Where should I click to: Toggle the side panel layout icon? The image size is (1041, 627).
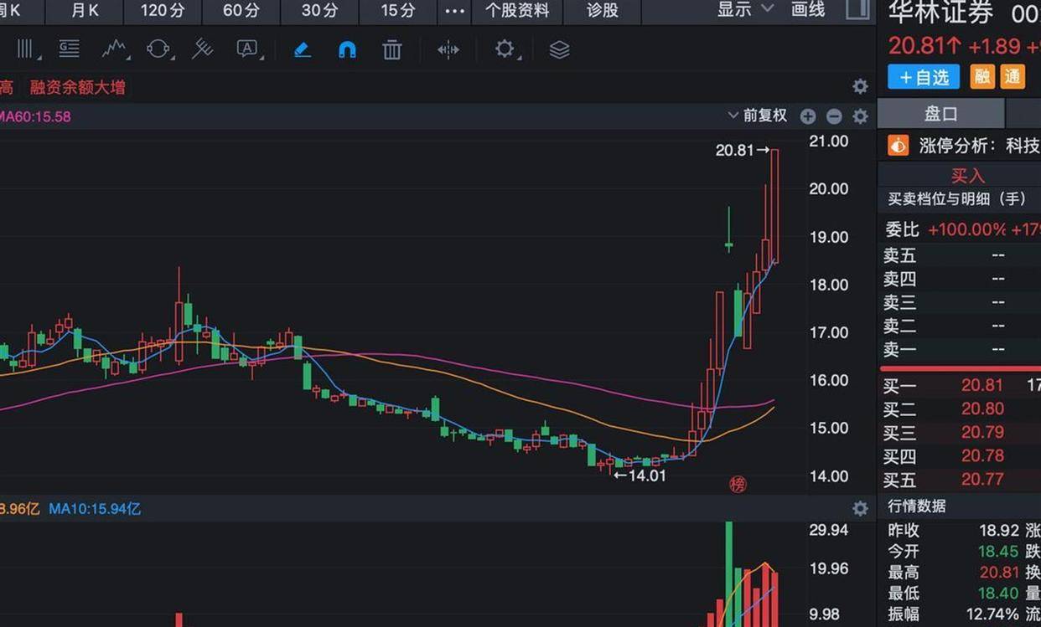[857, 10]
